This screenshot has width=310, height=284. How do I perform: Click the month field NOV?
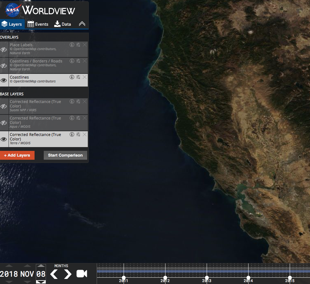(27, 274)
